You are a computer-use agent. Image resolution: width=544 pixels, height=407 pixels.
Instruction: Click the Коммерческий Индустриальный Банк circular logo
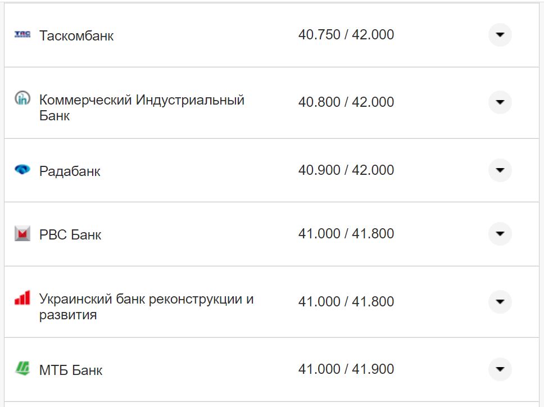pos(21,99)
